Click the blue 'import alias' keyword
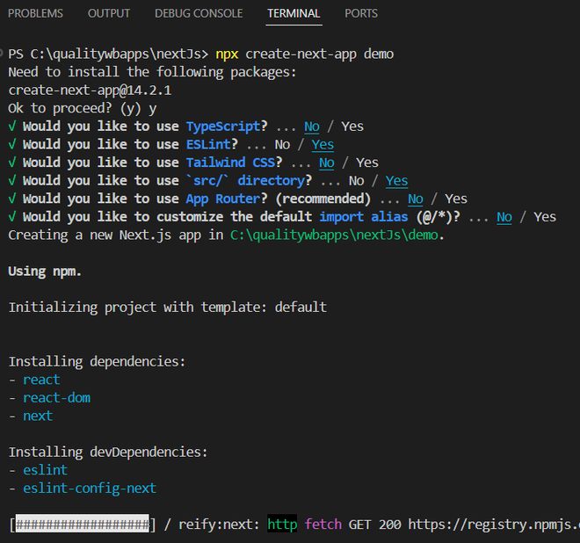The width and height of the screenshot is (580, 543). click(x=364, y=218)
